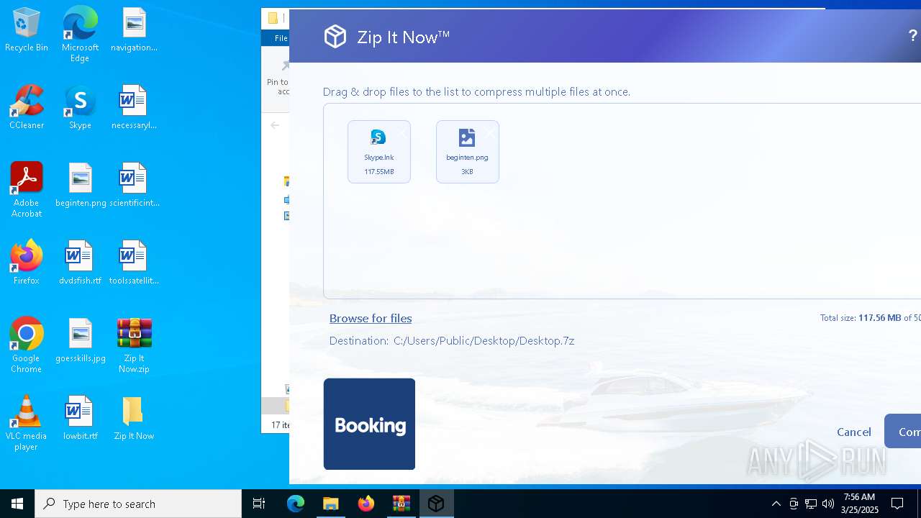The height and width of the screenshot is (518, 921).
Task: Open the help question mark in Zip It Now
Action: click(912, 37)
